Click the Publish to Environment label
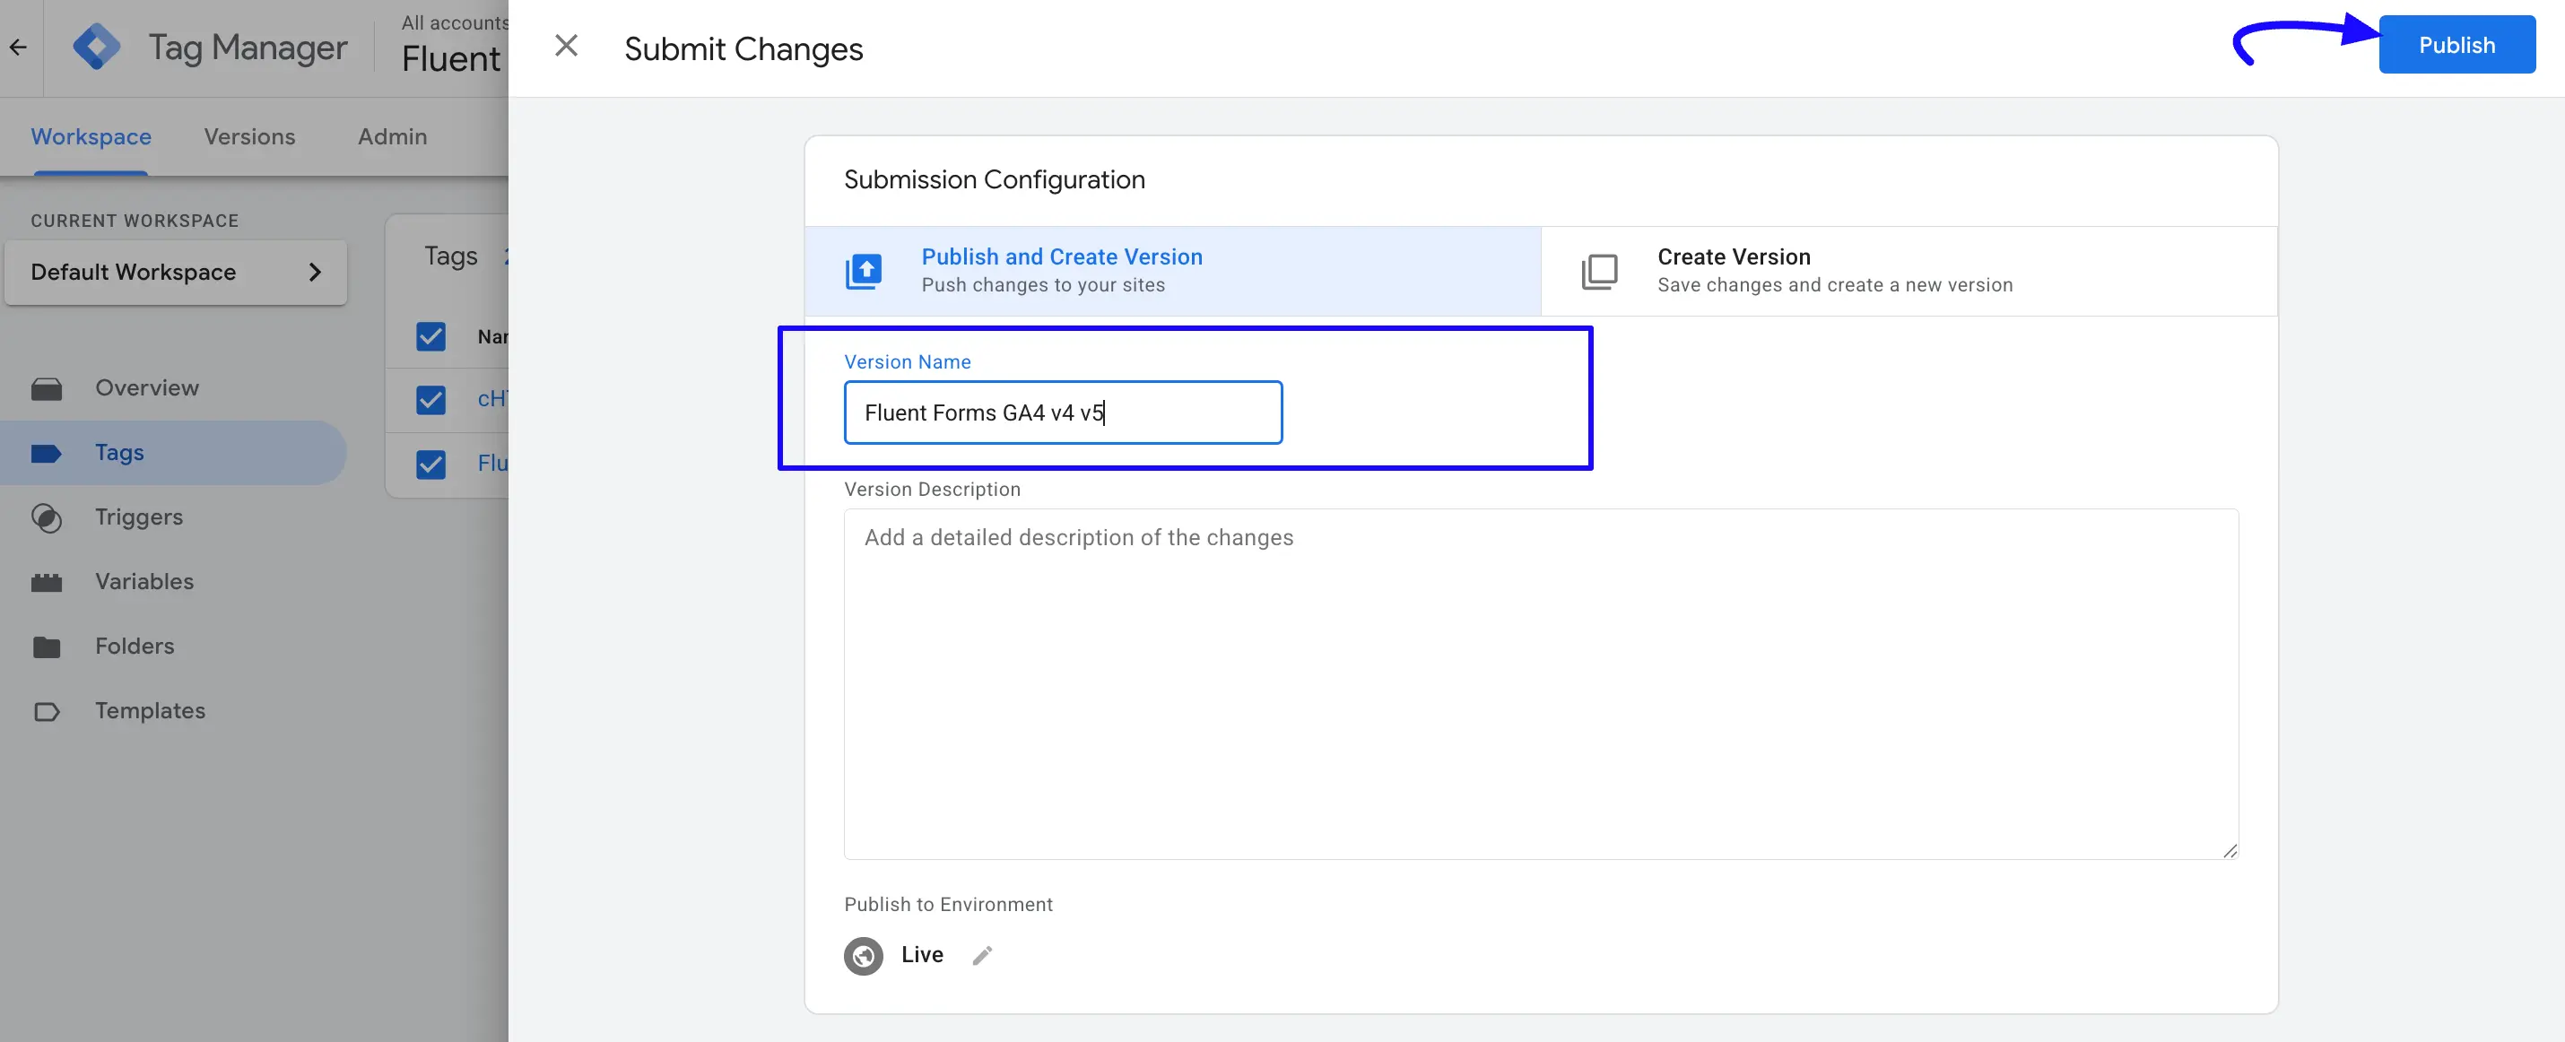 point(948,905)
